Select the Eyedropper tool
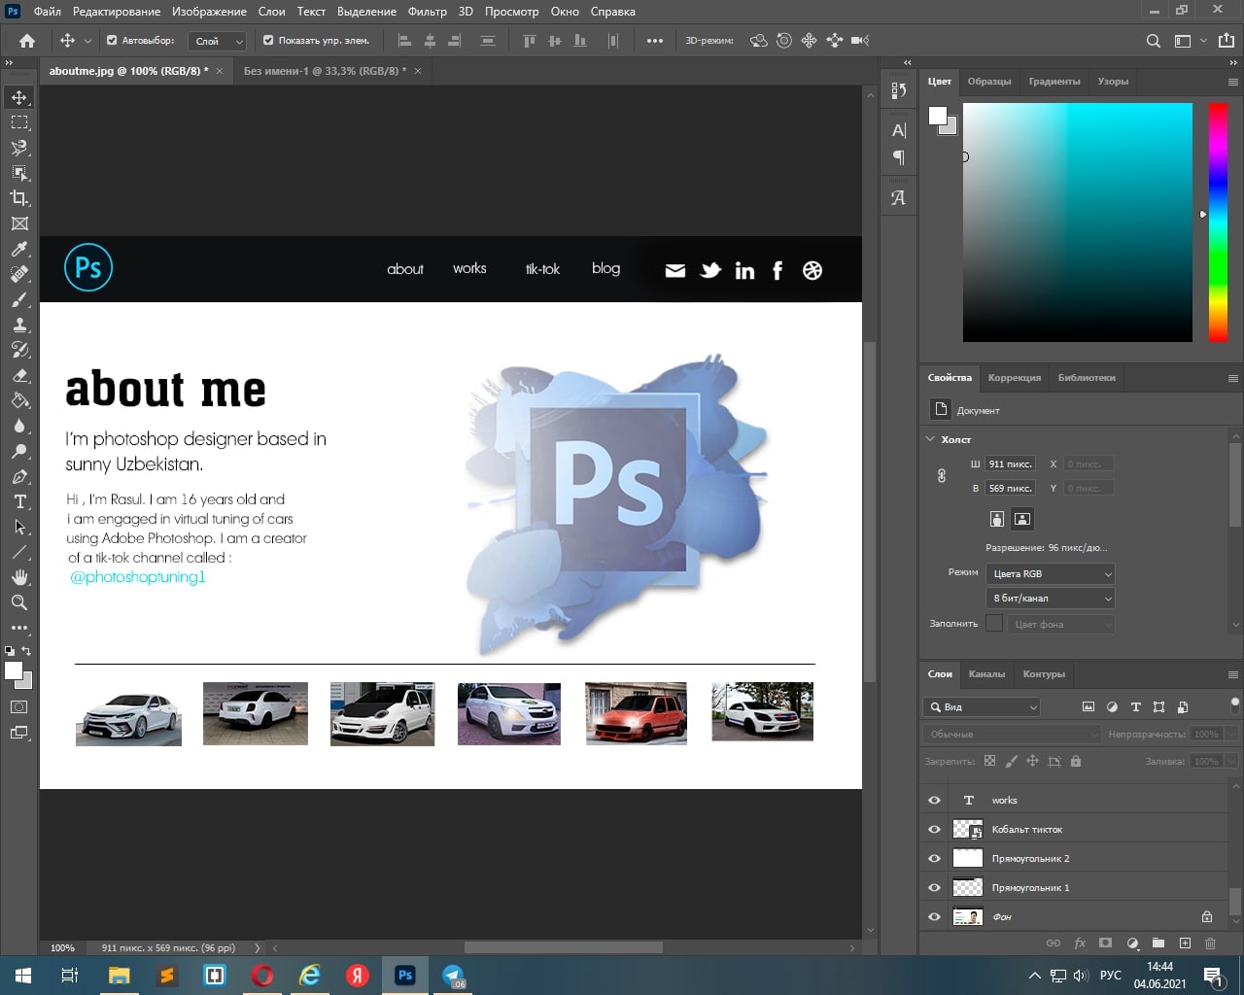The height and width of the screenshot is (995, 1244). tap(19, 249)
